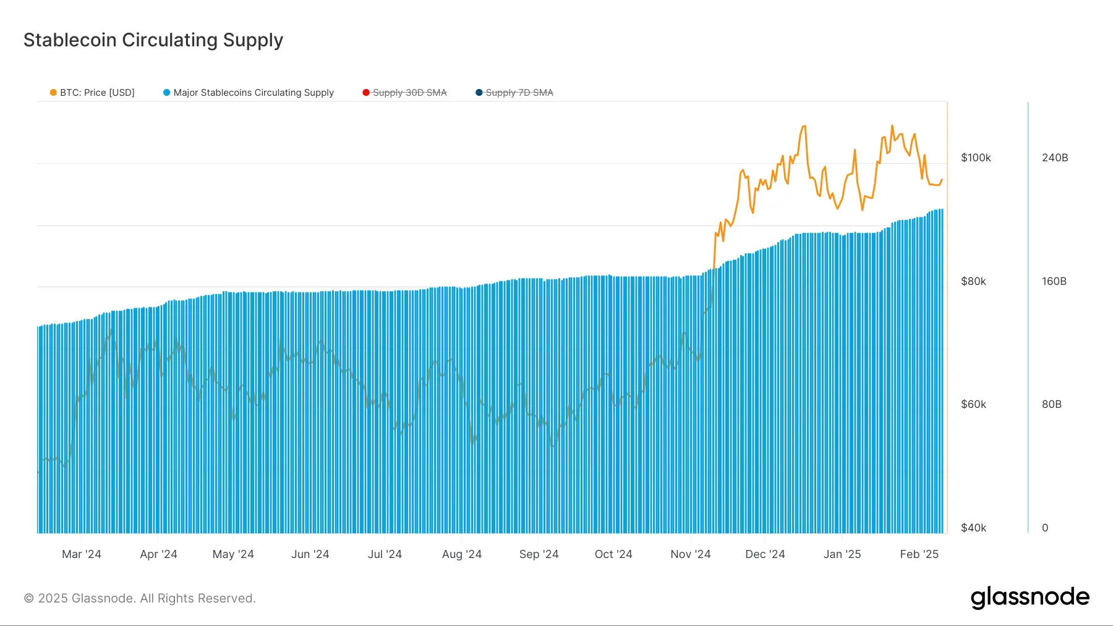Screen dimensions: 1113x626
Task: Click the BTC price peak in December
Action: pyautogui.click(x=804, y=127)
